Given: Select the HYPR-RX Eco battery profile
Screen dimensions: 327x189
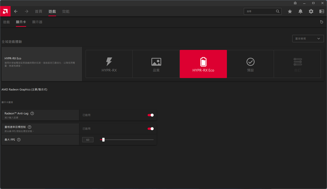Looking at the screenshot, I should point(203,64).
